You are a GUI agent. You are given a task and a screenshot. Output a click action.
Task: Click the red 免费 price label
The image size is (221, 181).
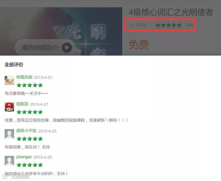[x=138, y=44]
